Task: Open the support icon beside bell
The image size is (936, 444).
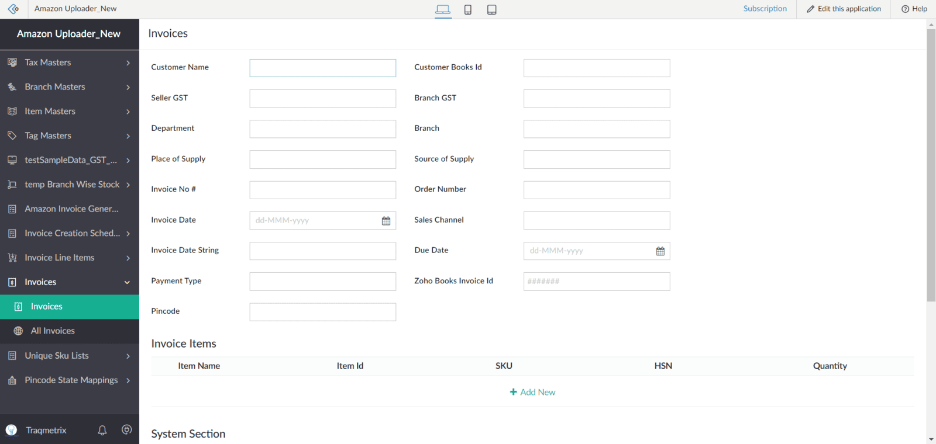Action: (x=126, y=429)
